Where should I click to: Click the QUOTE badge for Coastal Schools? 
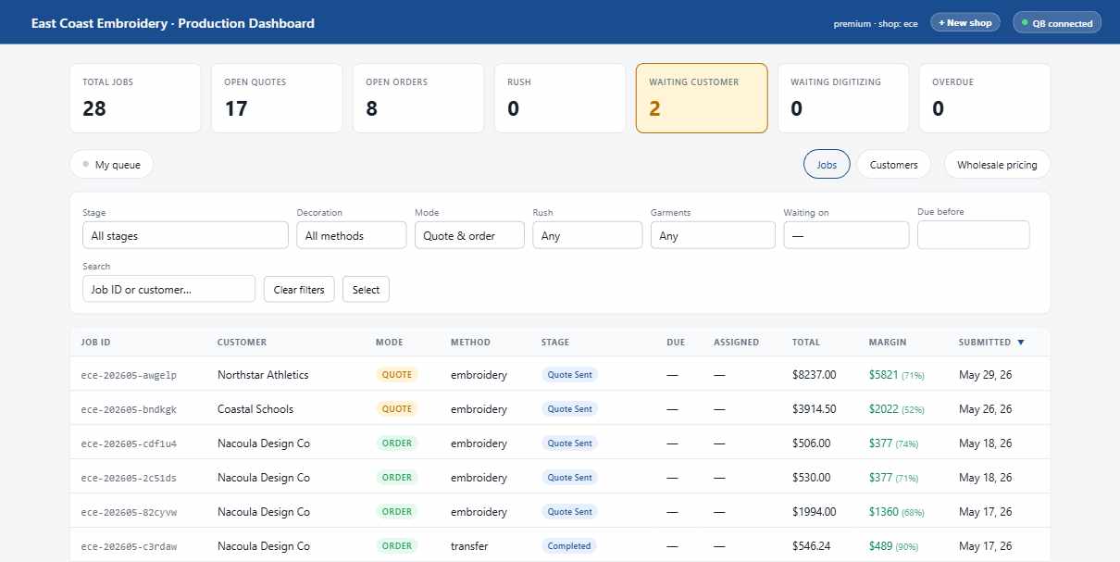tap(397, 409)
